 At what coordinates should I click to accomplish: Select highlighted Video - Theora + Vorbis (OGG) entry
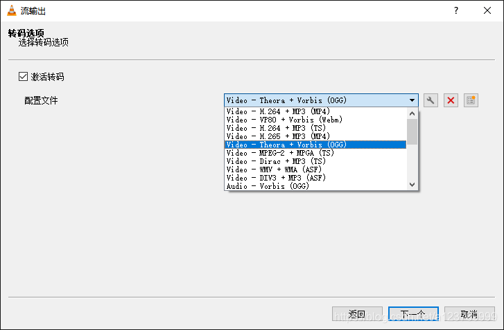click(x=315, y=145)
